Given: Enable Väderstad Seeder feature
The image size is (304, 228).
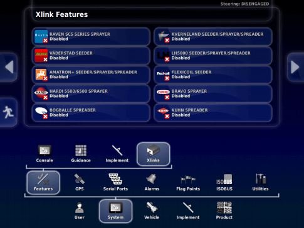Looking at the screenshot, I should point(91,56).
